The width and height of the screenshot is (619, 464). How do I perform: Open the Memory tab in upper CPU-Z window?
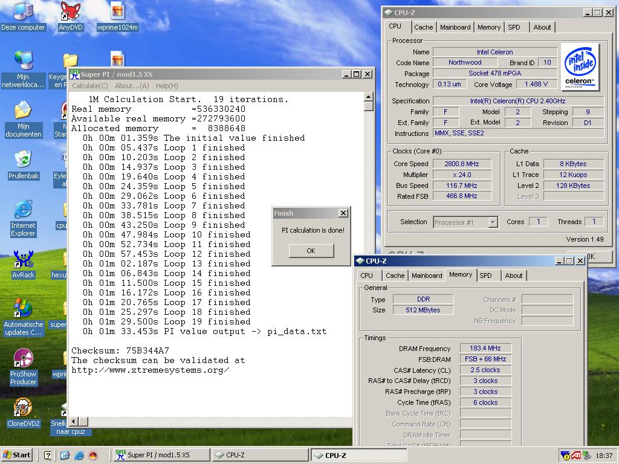pos(488,27)
